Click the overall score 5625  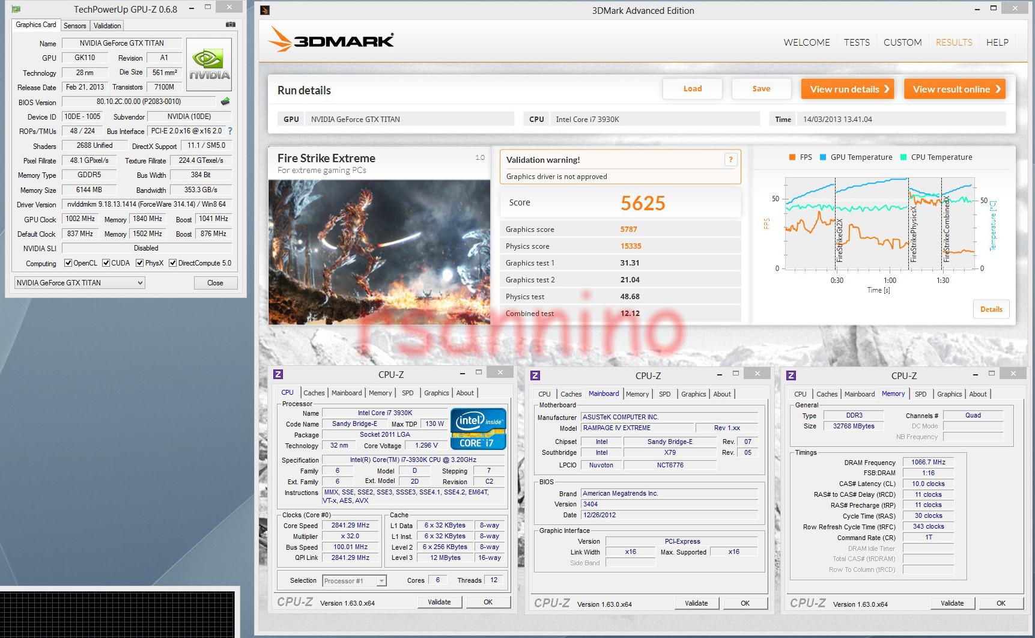tap(643, 203)
